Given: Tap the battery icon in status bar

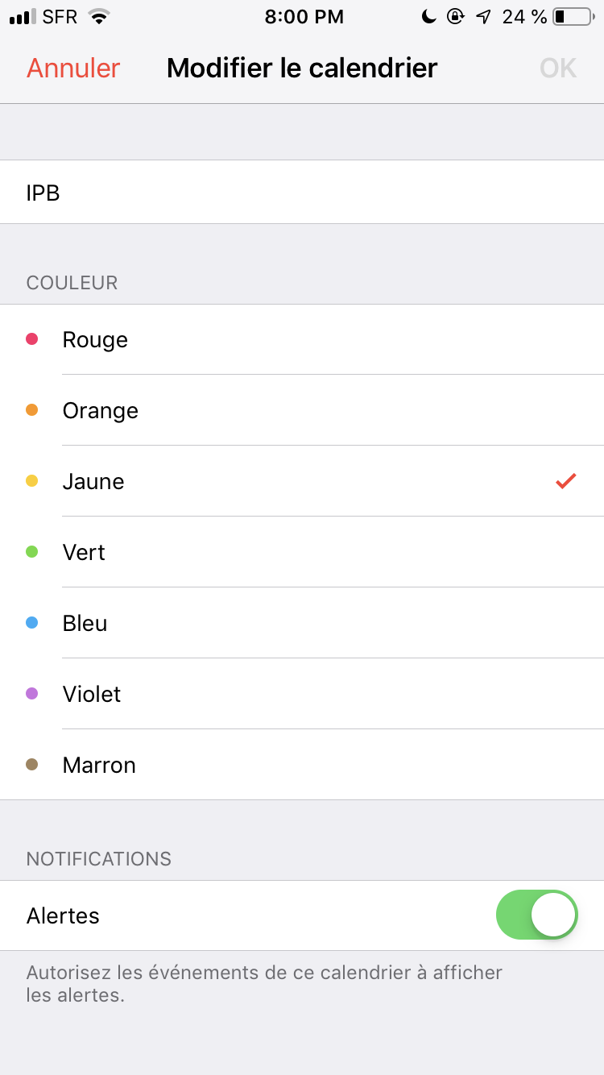Looking at the screenshot, I should click(573, 17).
